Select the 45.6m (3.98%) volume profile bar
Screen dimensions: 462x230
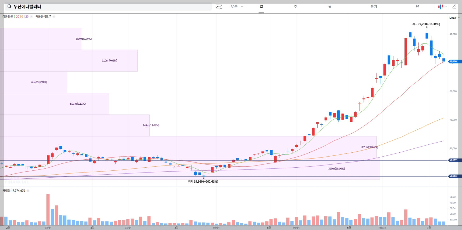coord(33,82)
